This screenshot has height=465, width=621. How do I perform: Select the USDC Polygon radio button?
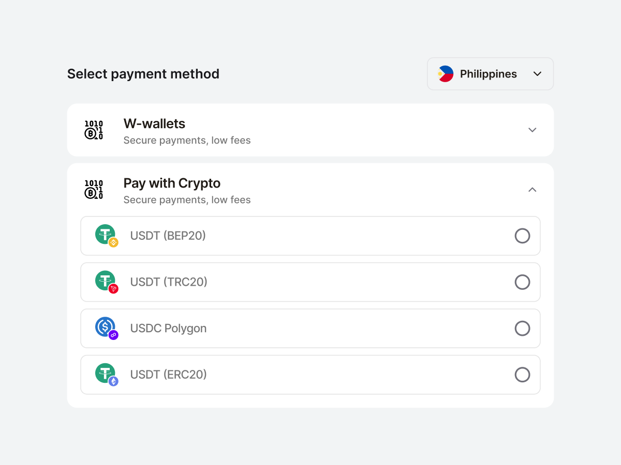[522, 328]
